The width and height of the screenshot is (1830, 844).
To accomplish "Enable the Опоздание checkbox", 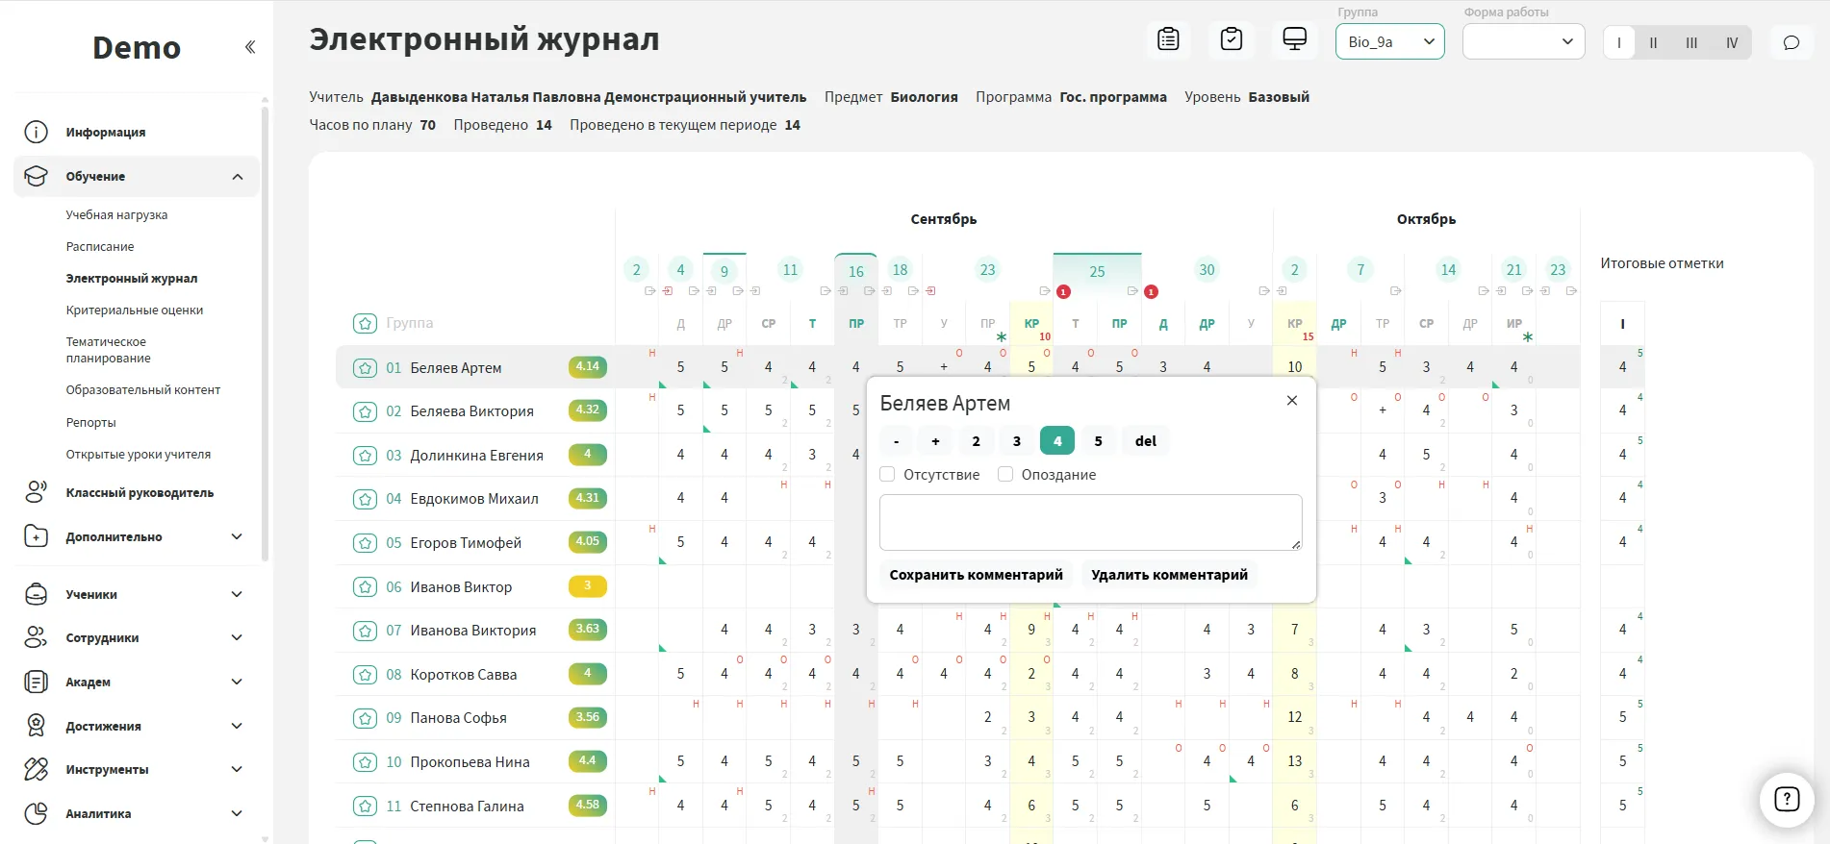I will 1005,475.
